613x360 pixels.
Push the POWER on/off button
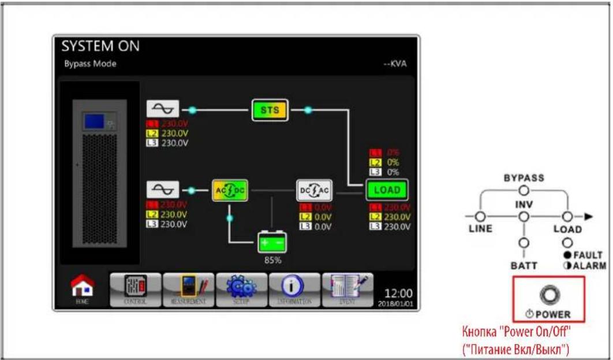(550, 295)
